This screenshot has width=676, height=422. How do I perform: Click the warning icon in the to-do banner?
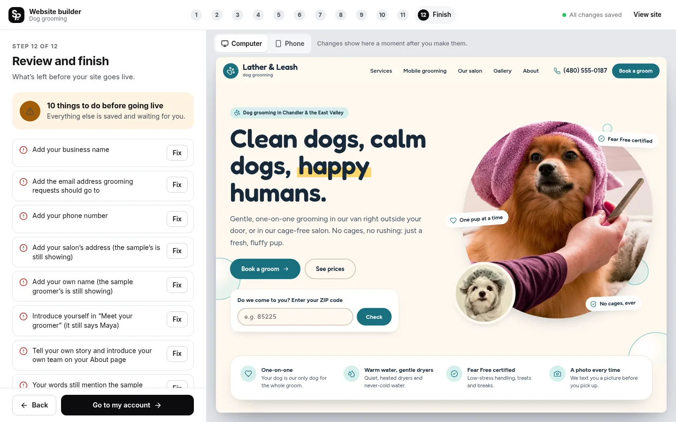[30, 111]
